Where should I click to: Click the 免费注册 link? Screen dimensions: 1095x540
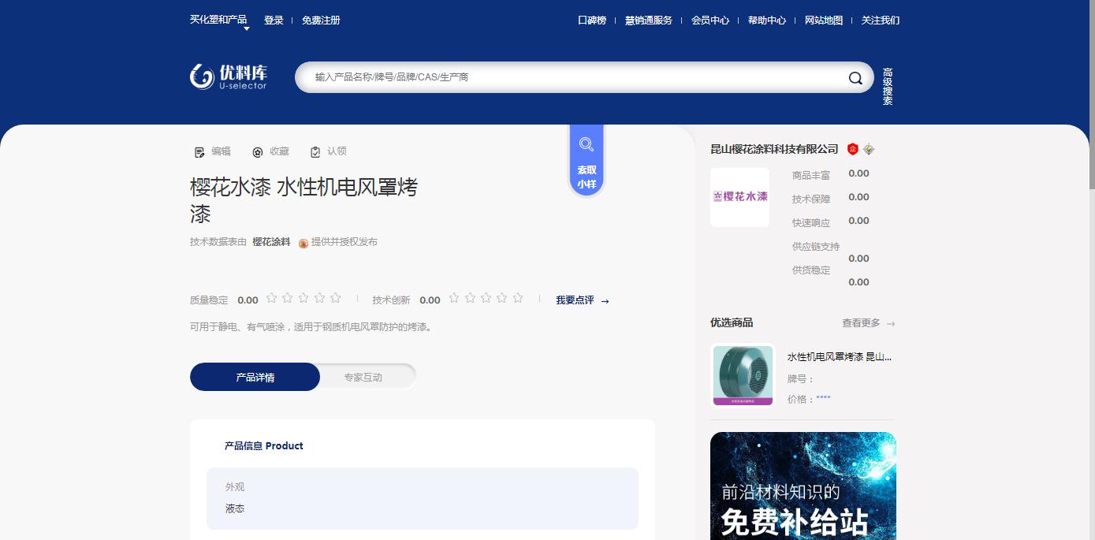coord(321,20)
